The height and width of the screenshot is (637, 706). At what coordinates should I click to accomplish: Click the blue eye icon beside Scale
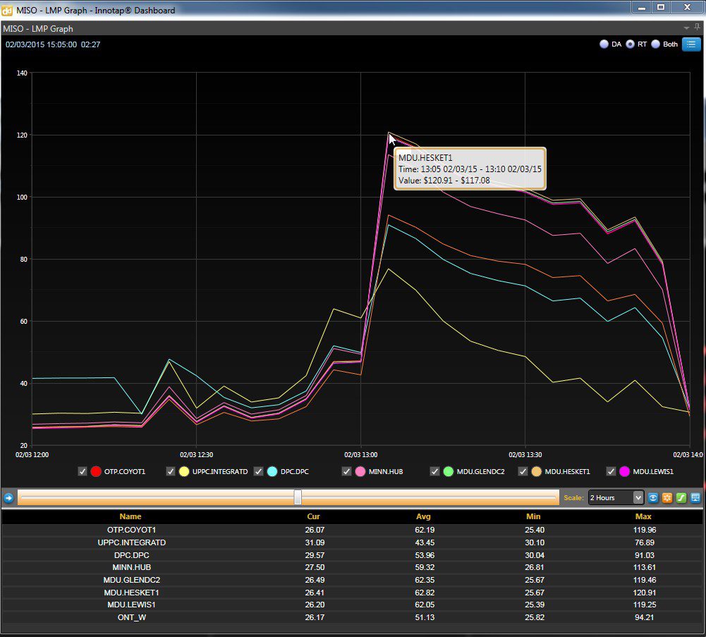coord(653,497)
